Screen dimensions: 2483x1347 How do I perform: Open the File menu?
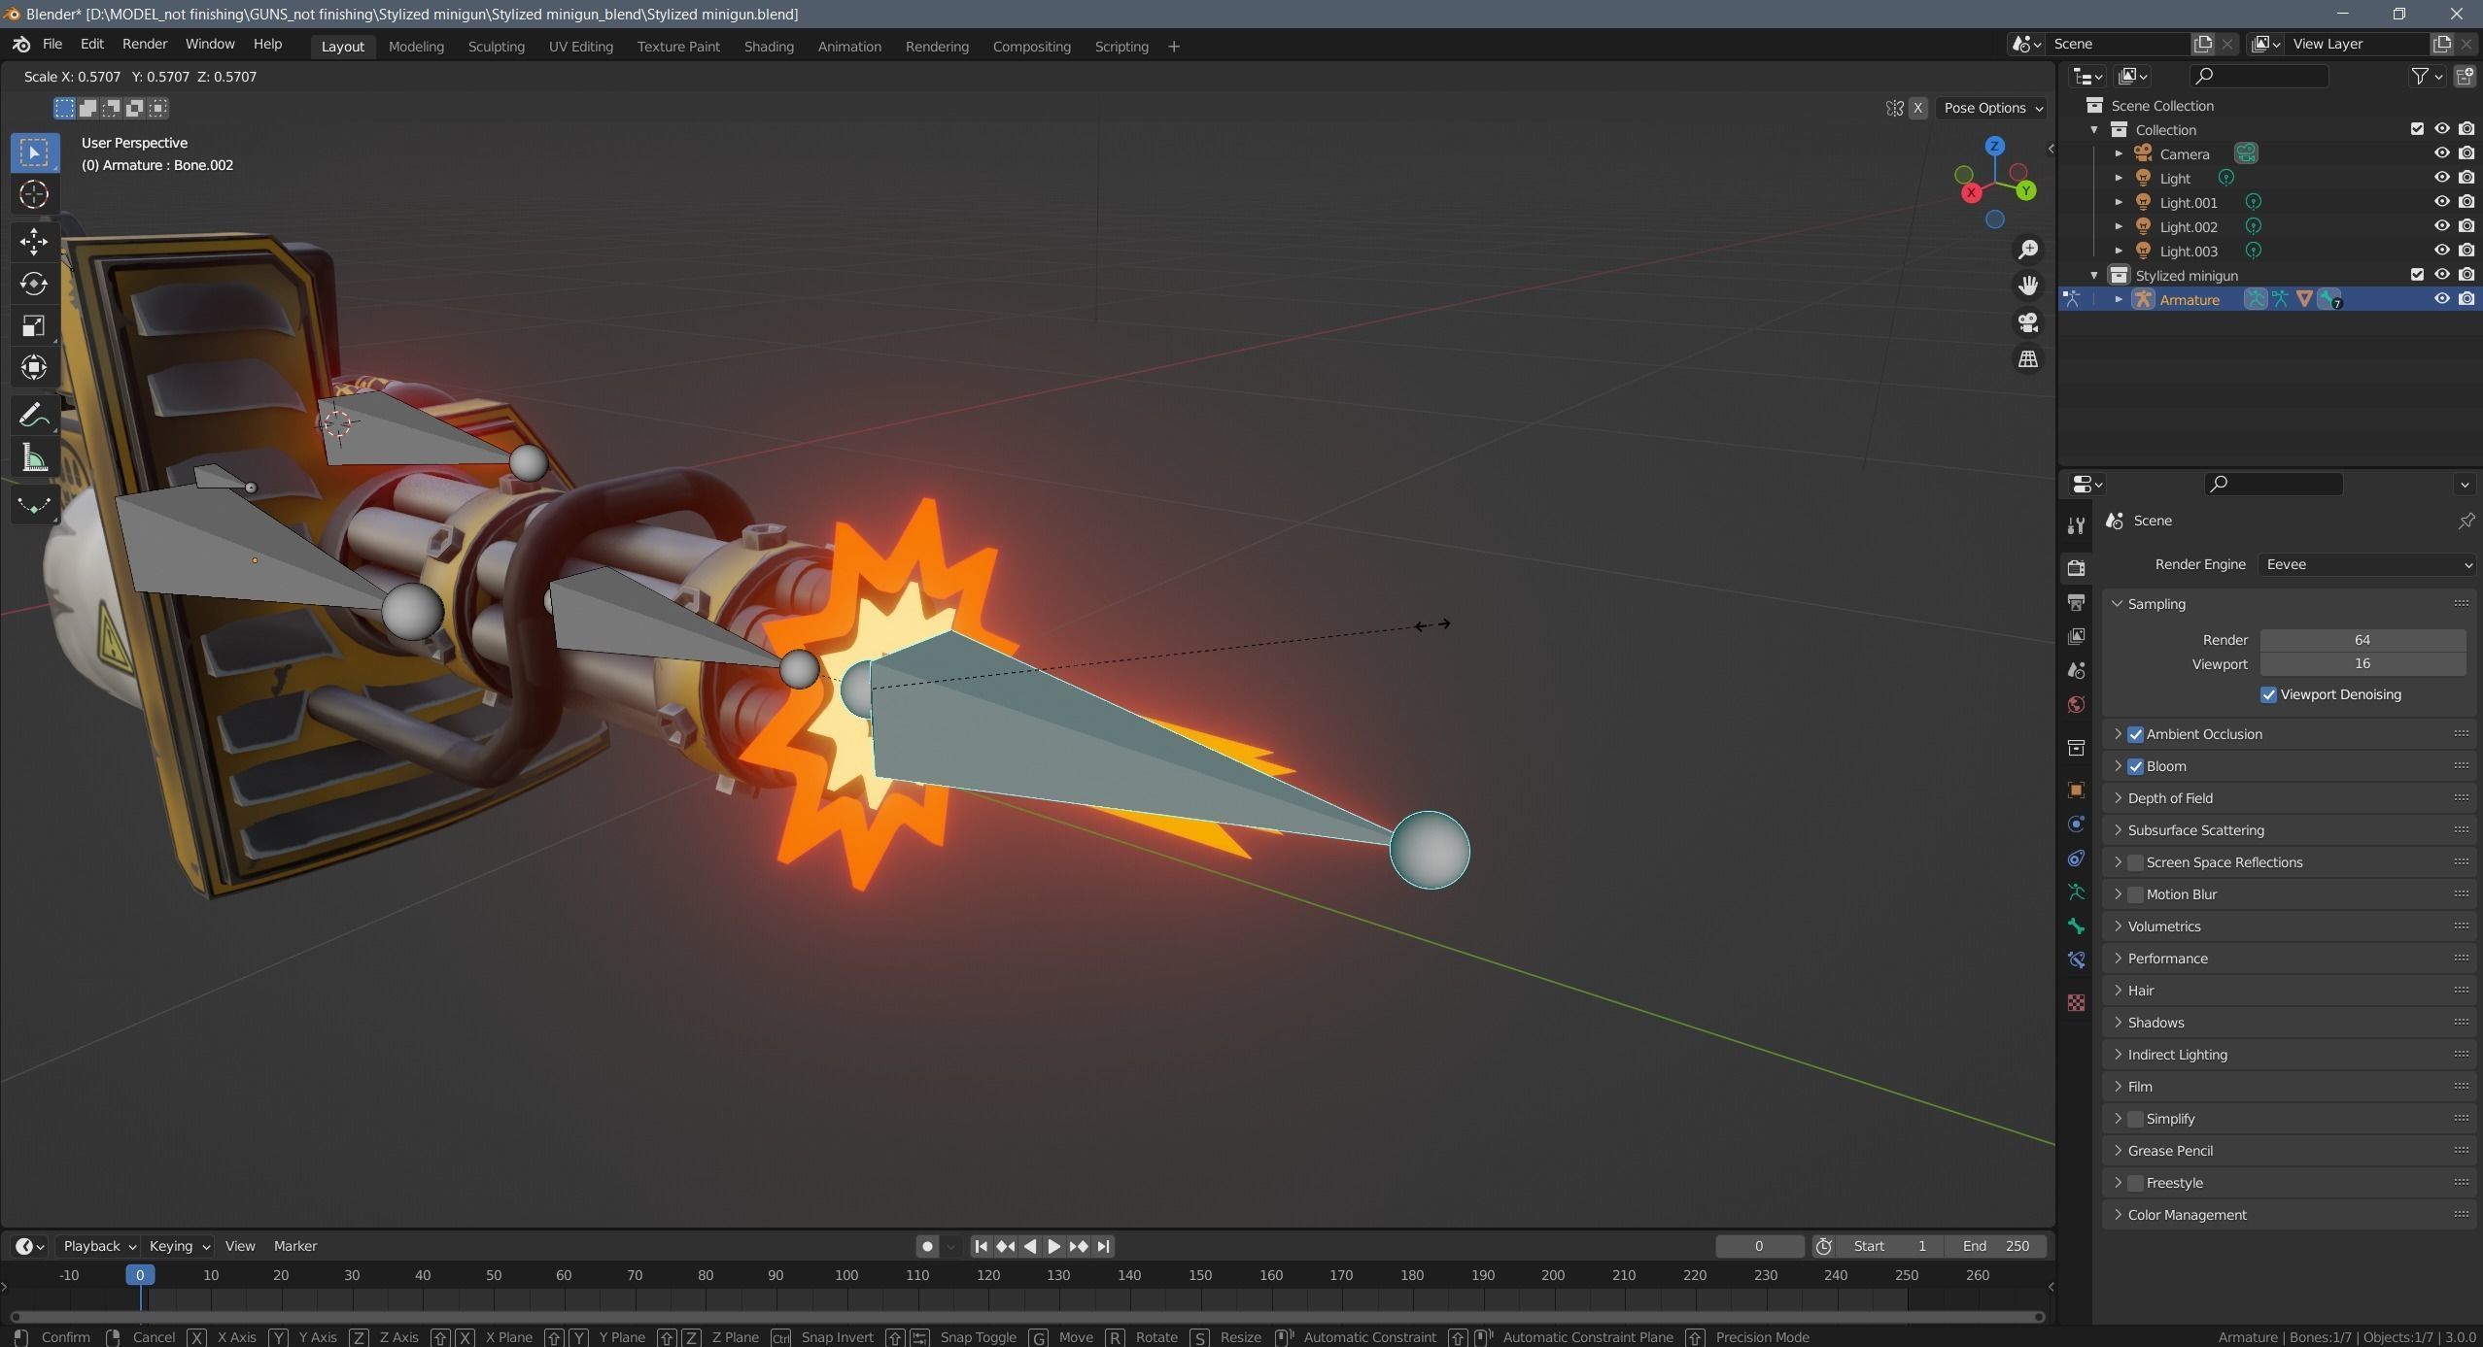(52, 45)
